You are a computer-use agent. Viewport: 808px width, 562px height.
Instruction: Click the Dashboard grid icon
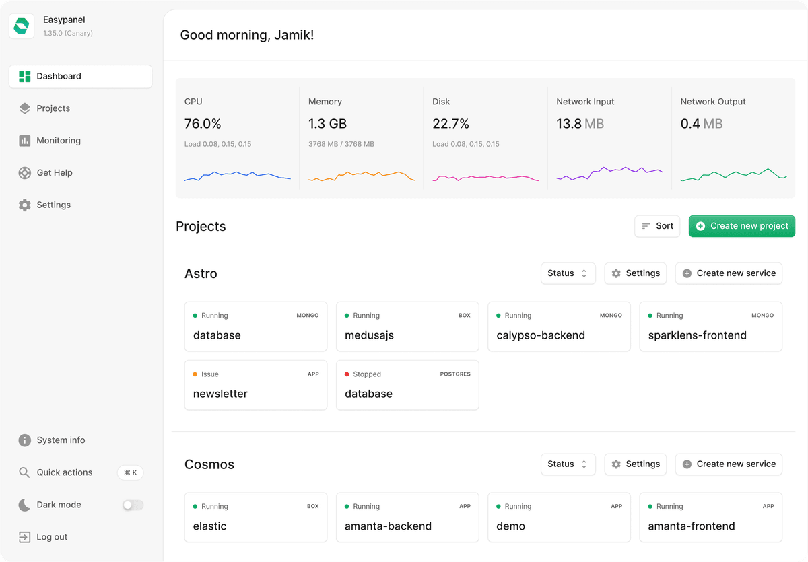pos(25,76)
